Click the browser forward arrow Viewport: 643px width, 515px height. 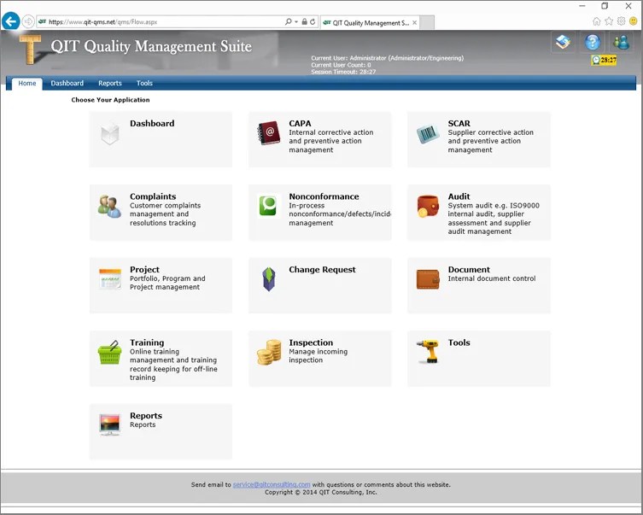click(28, 21)
